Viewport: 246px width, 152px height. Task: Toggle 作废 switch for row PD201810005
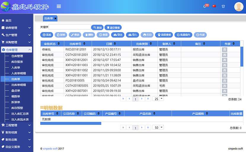[x=224, y=81]
